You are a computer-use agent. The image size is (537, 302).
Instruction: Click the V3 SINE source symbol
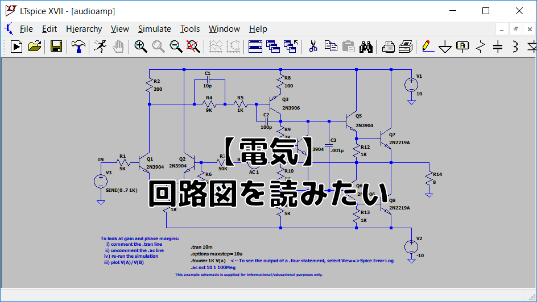[x=101, y=181]
